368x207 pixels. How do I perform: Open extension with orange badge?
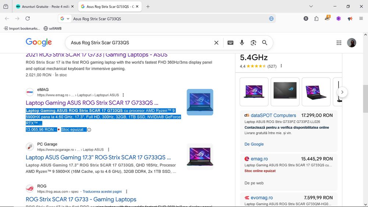click(x=328, y=18)
